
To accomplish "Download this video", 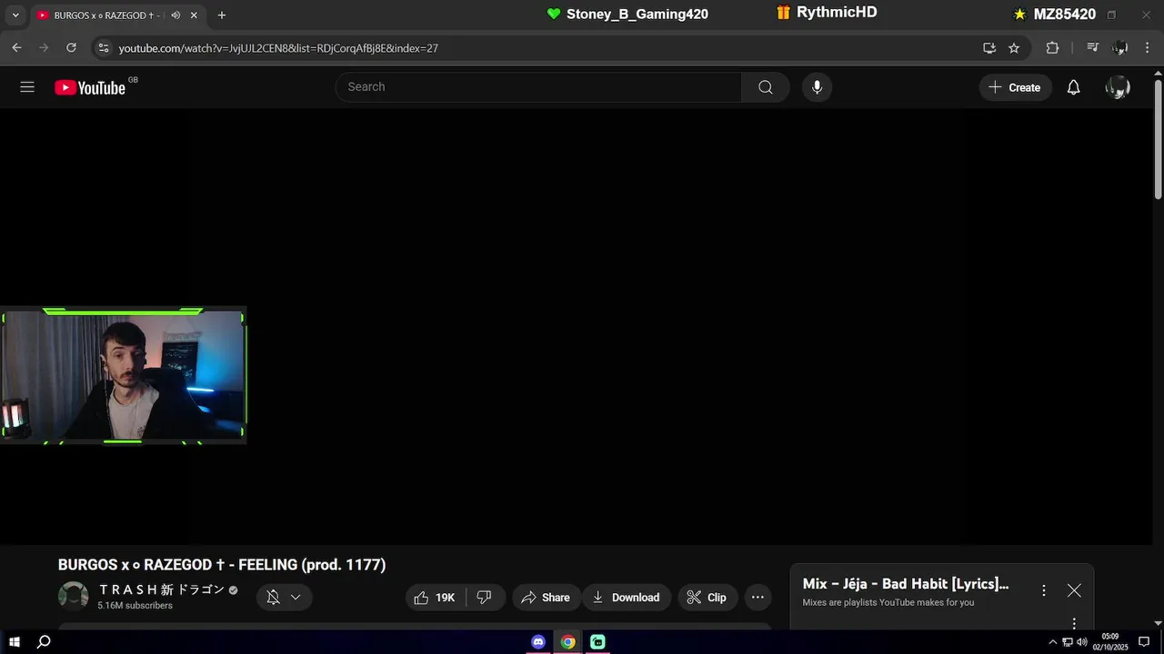I will coord(627,597).
